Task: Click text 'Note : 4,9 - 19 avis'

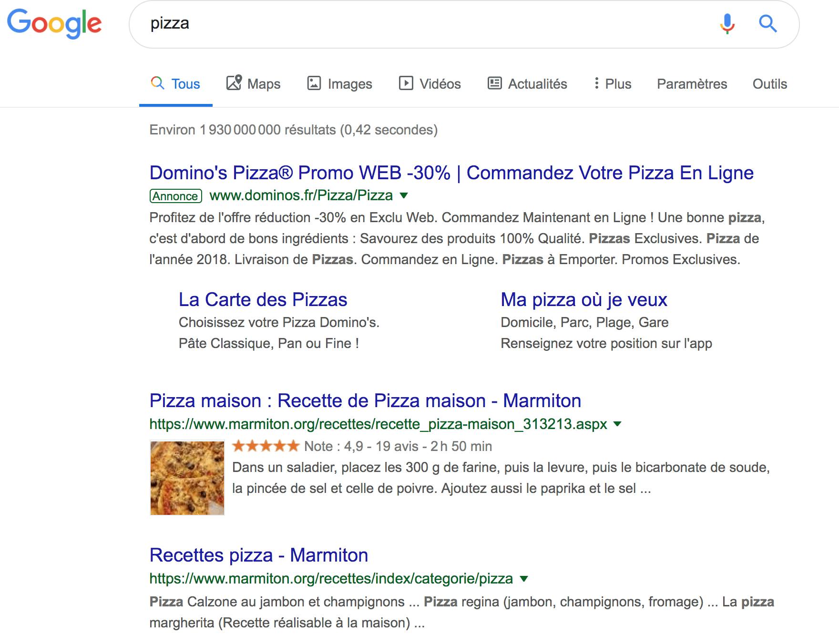Action: click(361, 446)
